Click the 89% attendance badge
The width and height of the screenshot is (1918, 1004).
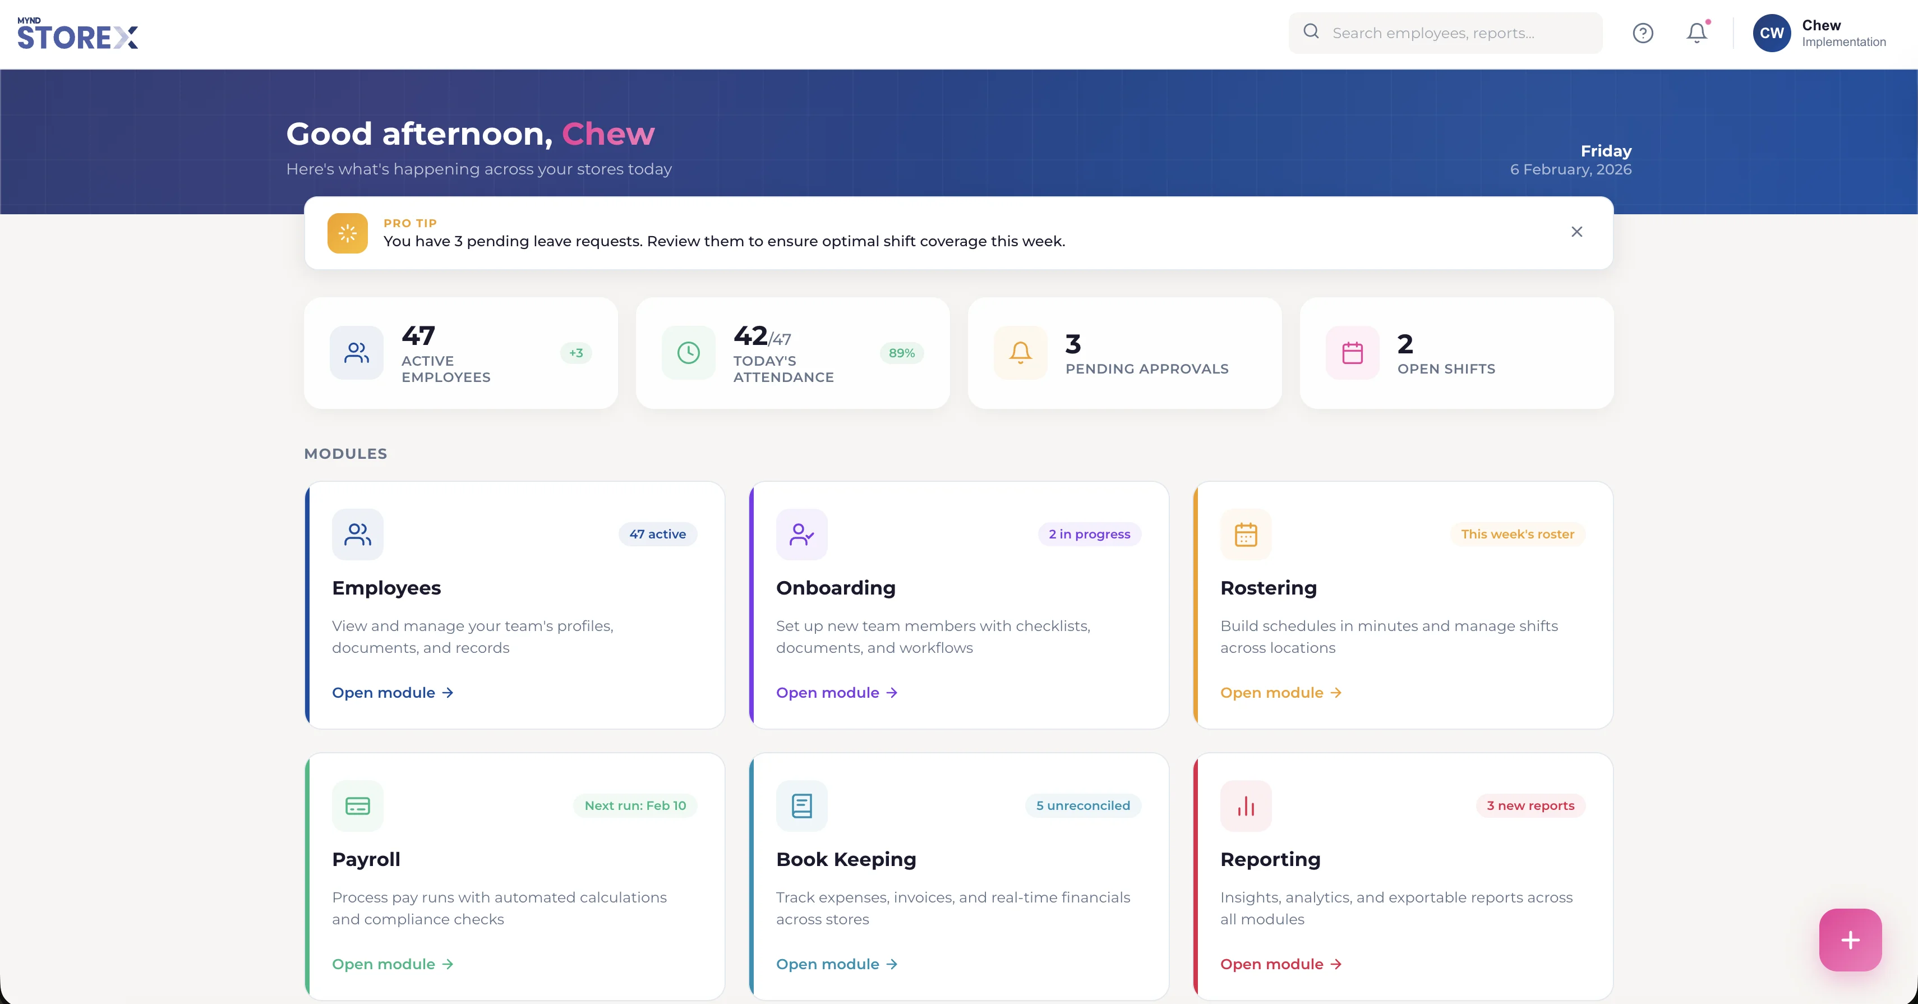(x=902, y=353)
